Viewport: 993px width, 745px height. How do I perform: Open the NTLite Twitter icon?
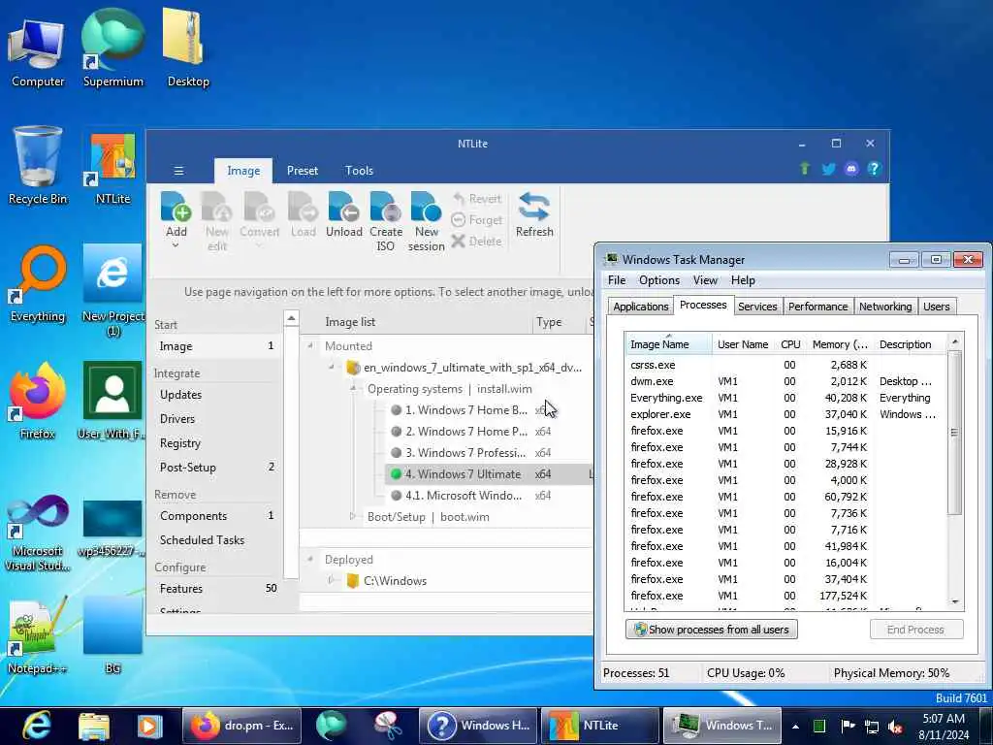[828, 169]
